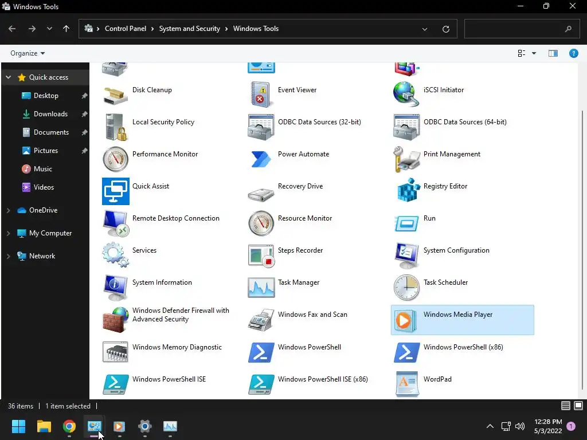Go up one folder level

coord(66,29)
